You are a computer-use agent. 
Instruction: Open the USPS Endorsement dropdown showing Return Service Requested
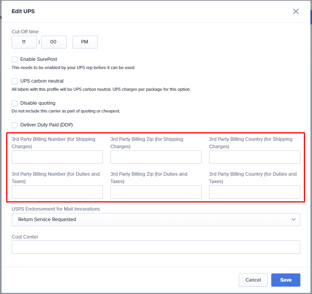[x=156, y=220]
